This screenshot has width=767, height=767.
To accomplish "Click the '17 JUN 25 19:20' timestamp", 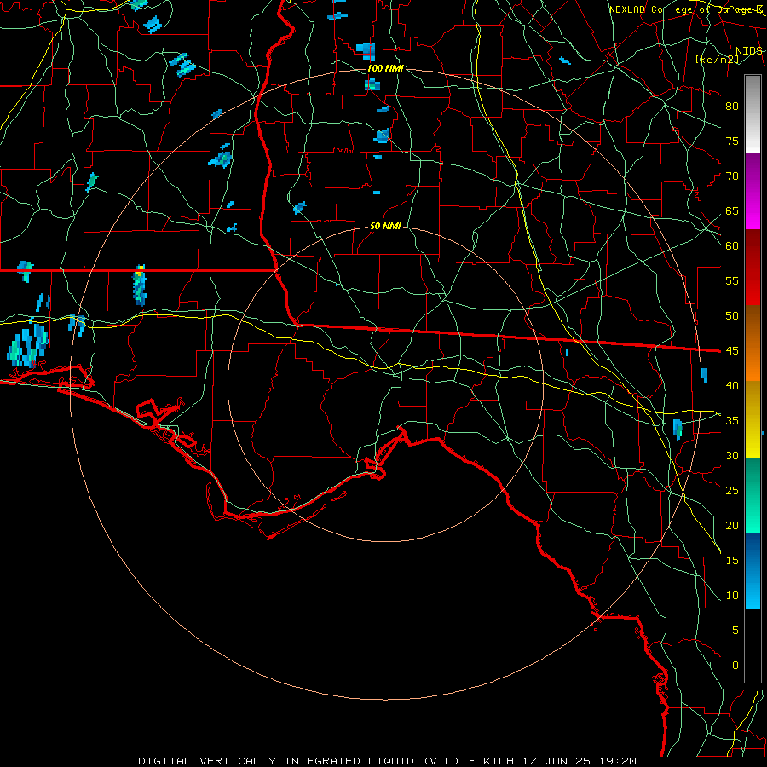I will 578,761.
